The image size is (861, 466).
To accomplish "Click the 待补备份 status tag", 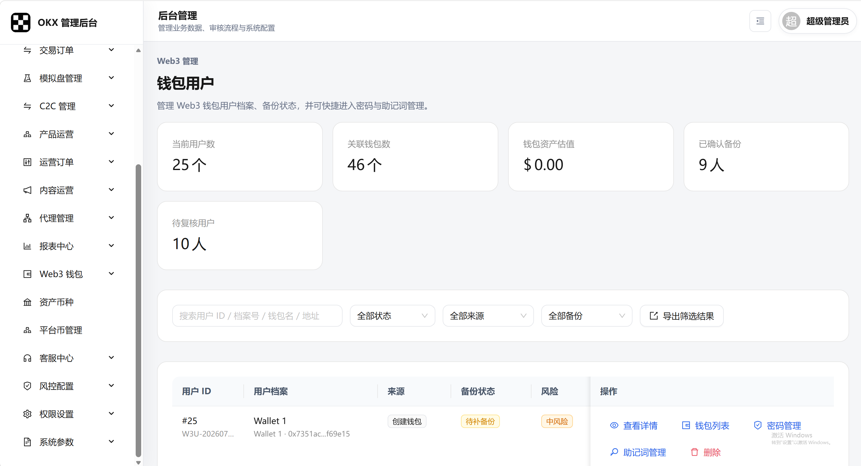I will click(x=480, y=421).
